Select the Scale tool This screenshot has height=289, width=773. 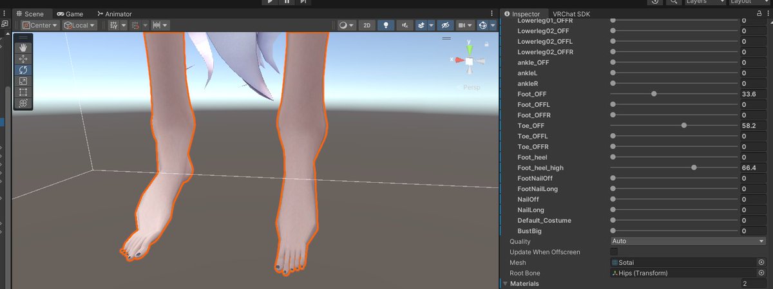click(x=23, y=80)
